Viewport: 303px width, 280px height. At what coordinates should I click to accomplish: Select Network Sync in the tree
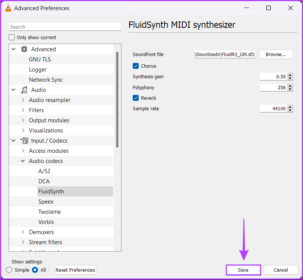pyautogui.click(x=46, y=80)
